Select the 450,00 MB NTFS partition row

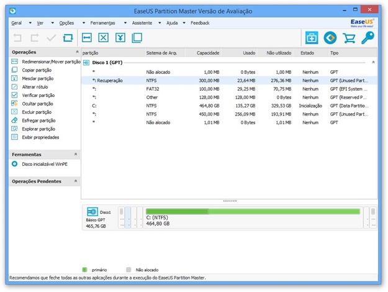(x=229, y=114)
